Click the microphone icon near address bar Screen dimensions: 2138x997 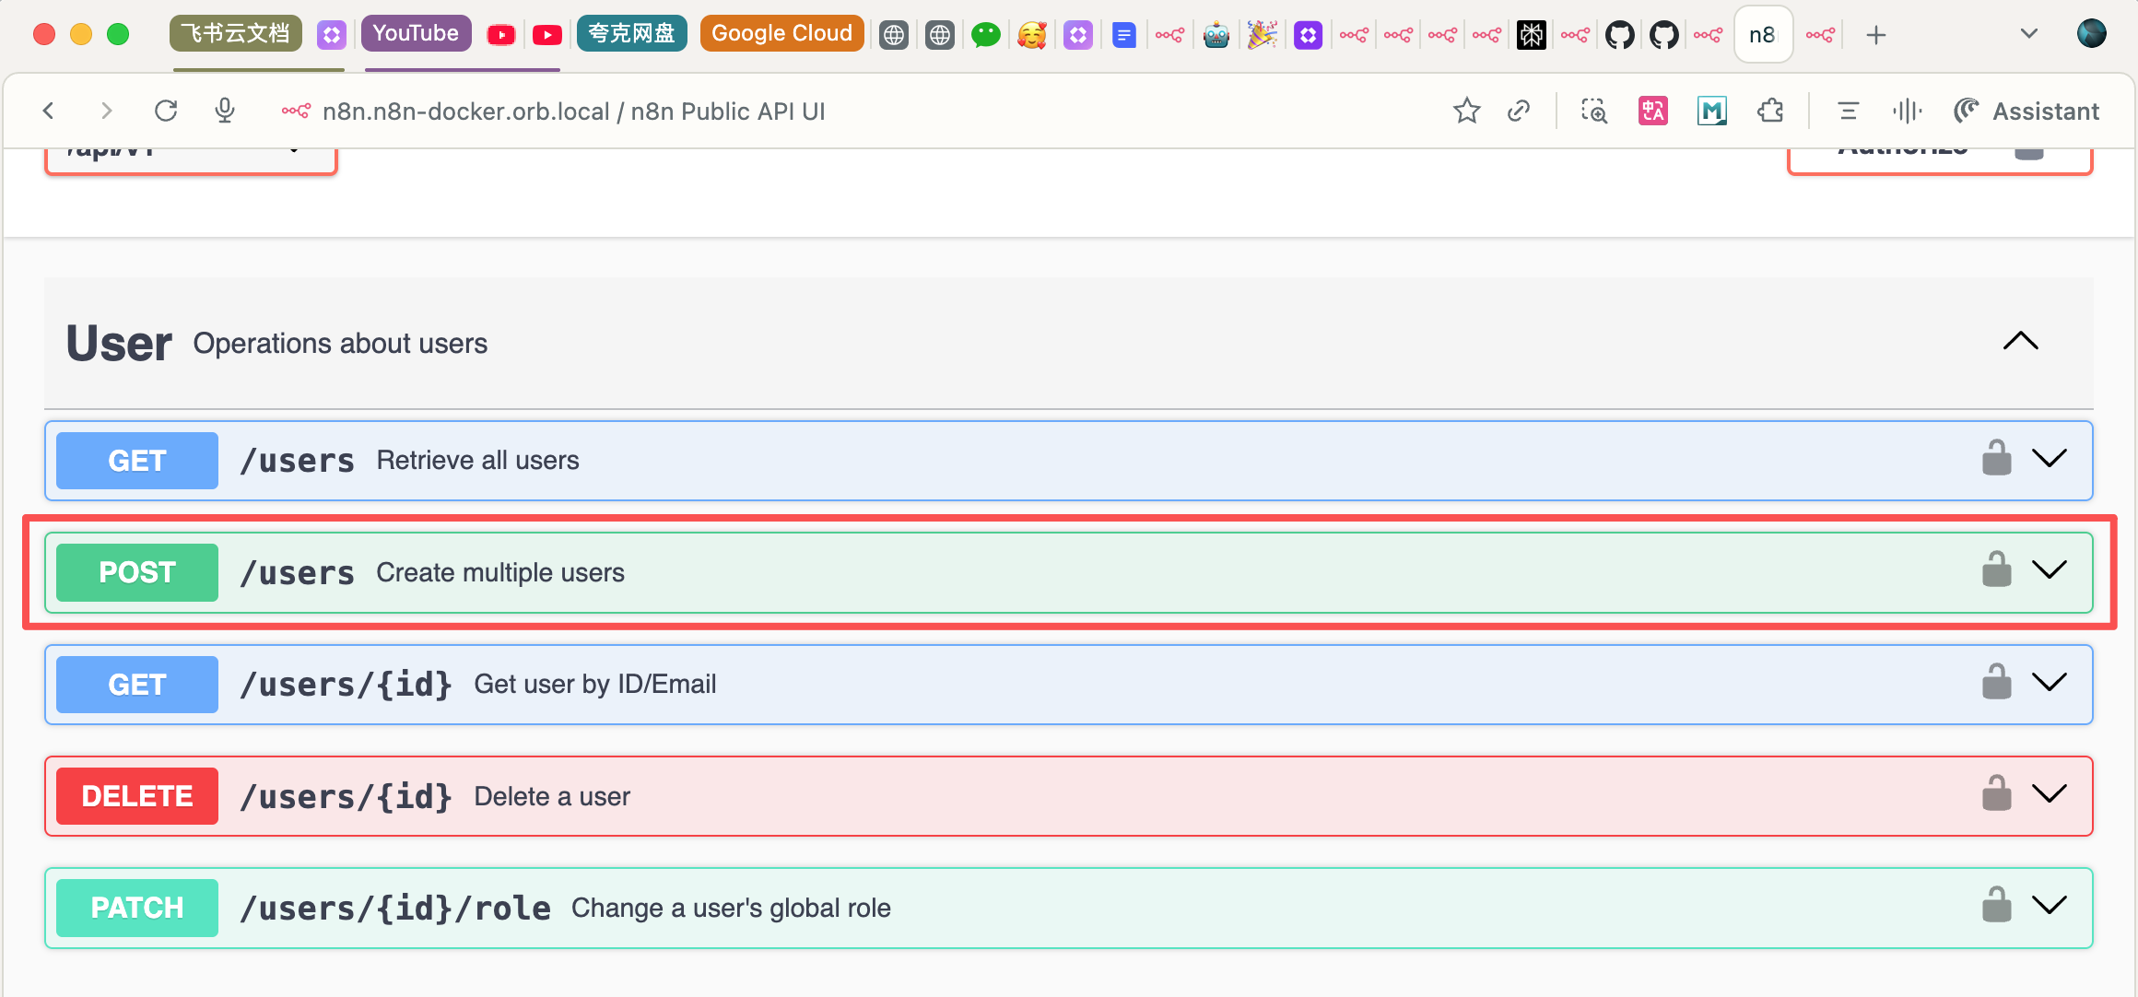225,111
